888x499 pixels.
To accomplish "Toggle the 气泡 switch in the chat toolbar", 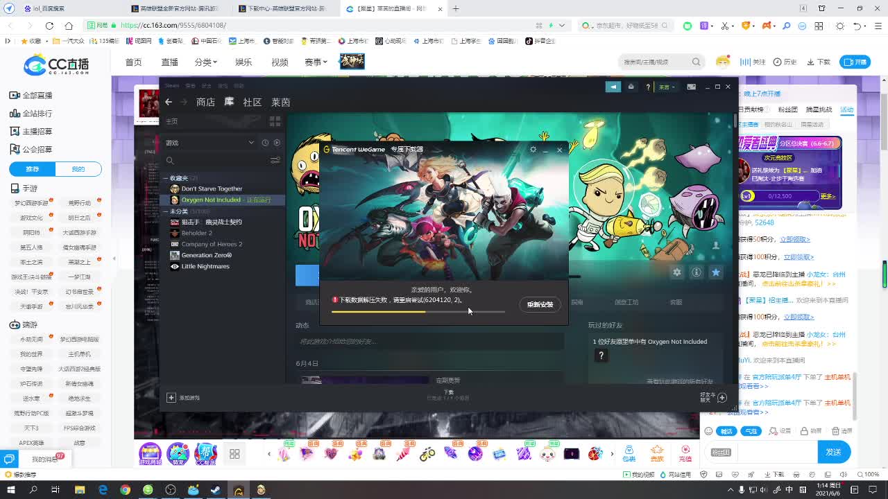I will (x=751, y=431).
